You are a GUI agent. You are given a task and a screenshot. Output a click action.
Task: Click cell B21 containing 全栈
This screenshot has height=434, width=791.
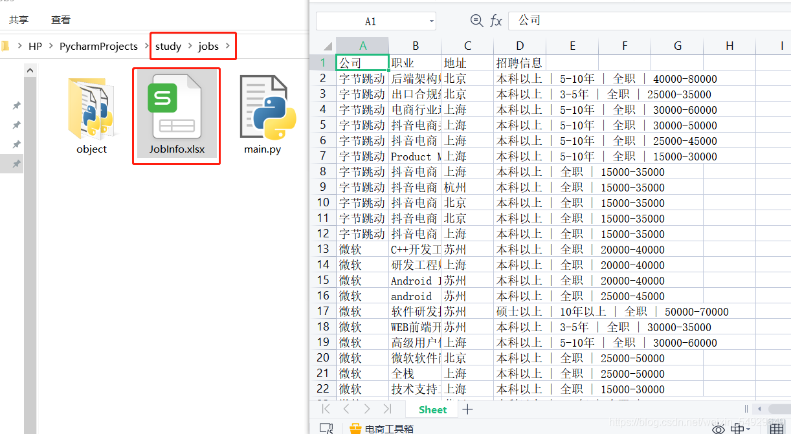415,373
